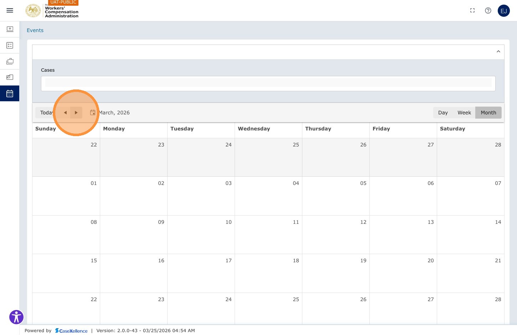Image resolution: width=517 pixels, height=335 pixels.
Task: Go to next month arrow
Action: (x=76, y=113)
